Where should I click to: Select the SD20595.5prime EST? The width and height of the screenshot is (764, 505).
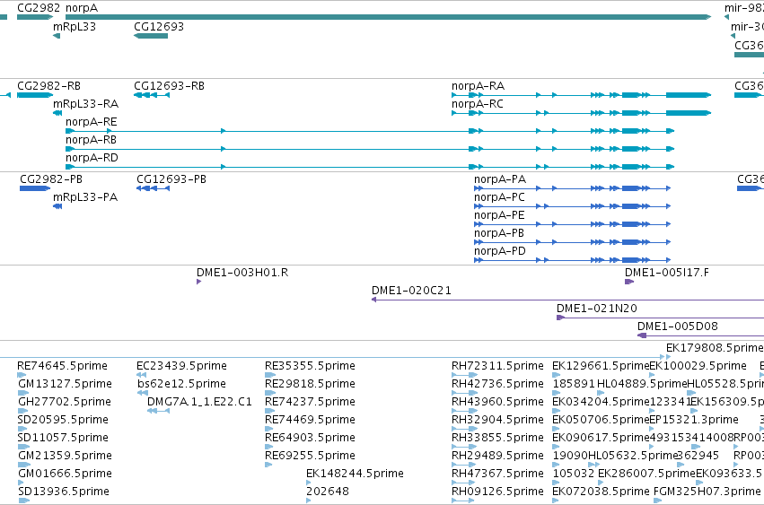[22, 429]
